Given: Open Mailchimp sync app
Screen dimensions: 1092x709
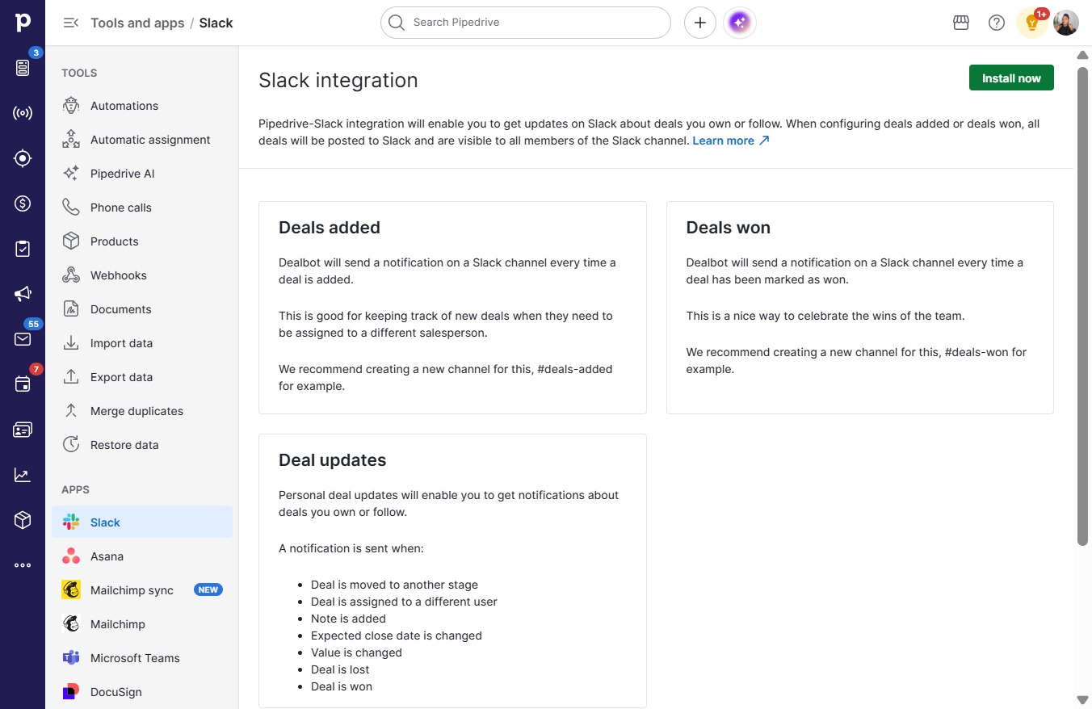Looking at the screenshot, I should [142, 590].
